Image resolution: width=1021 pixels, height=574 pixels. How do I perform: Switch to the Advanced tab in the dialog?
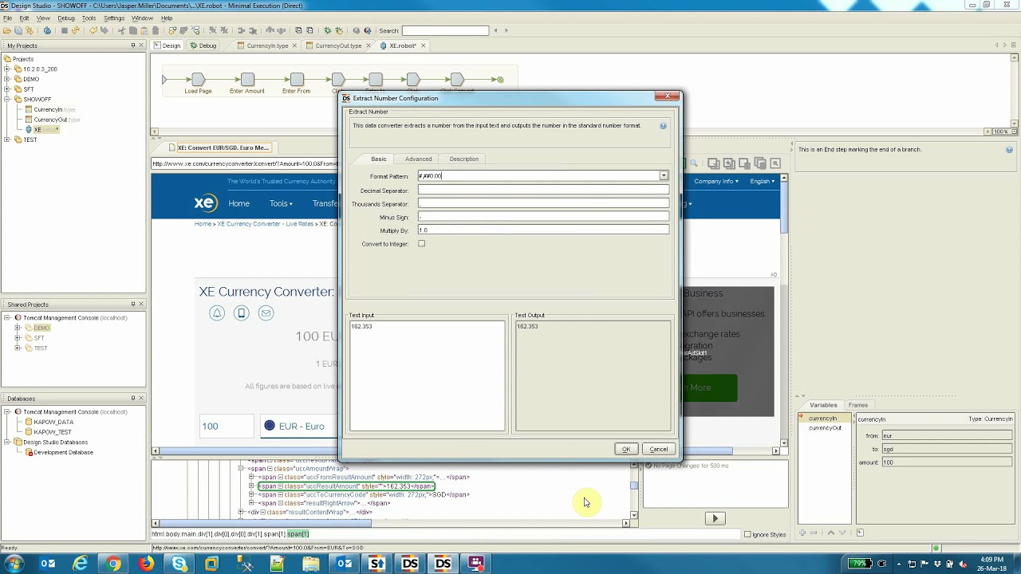[418, 159]
